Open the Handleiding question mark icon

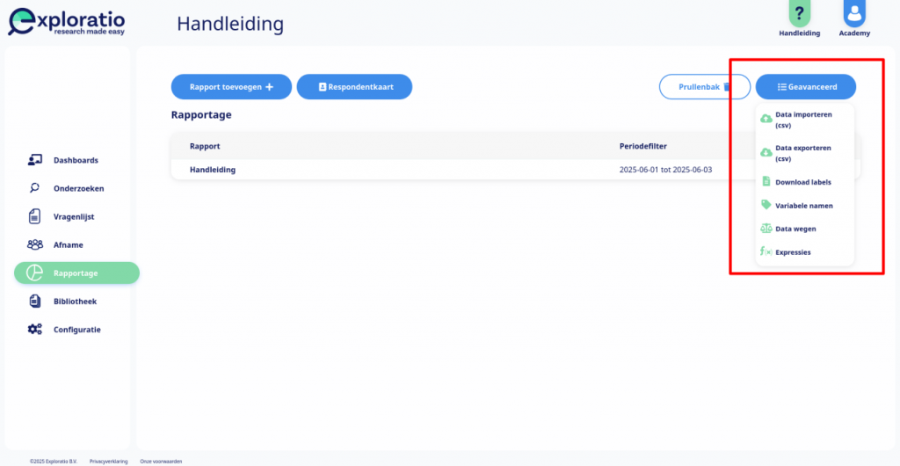tap(799, 13)
